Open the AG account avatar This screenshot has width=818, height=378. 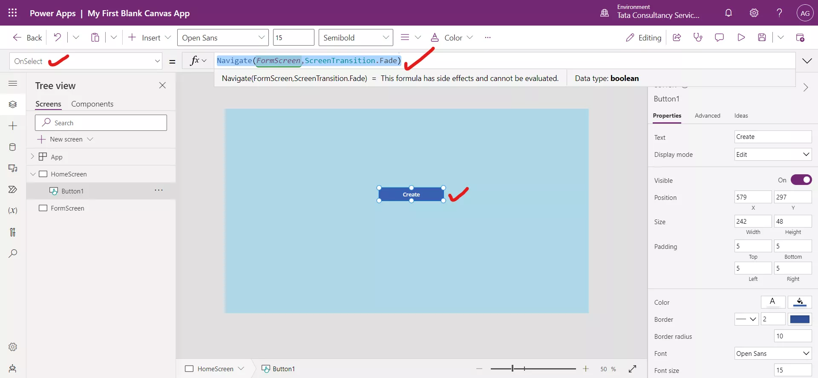click(x=805, y=13)
